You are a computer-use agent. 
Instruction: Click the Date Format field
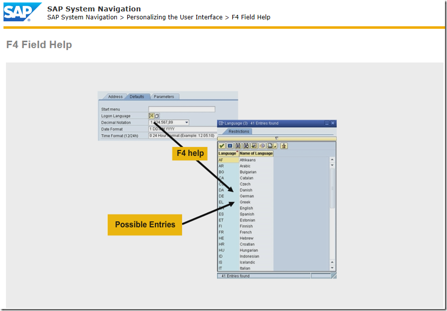click(x=182, y=129)
